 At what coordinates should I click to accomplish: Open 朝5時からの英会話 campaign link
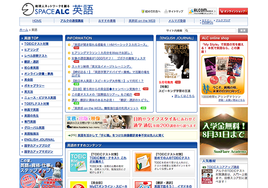click(x=106, y=89)
